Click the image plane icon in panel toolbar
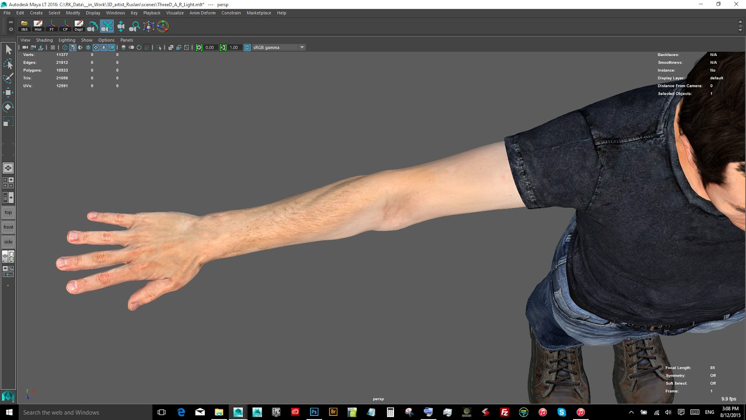This screenshot has width=746, height=420. (x=41, y=48)
